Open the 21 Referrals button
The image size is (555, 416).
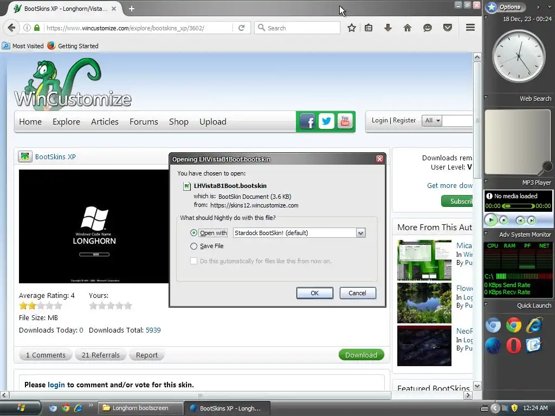tap(100, 355)
